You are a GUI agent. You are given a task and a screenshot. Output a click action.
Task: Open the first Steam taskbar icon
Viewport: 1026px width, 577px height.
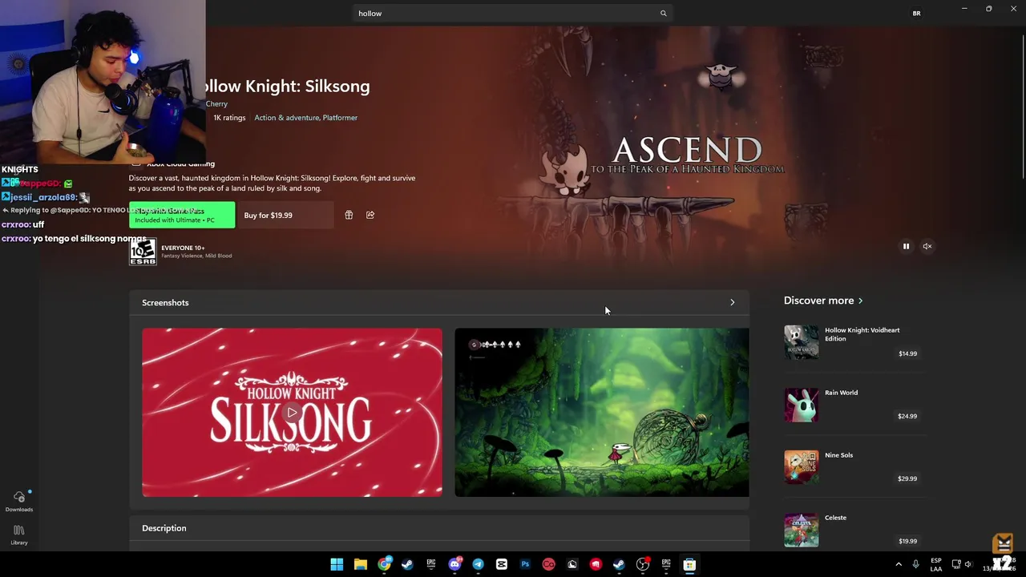407,564
